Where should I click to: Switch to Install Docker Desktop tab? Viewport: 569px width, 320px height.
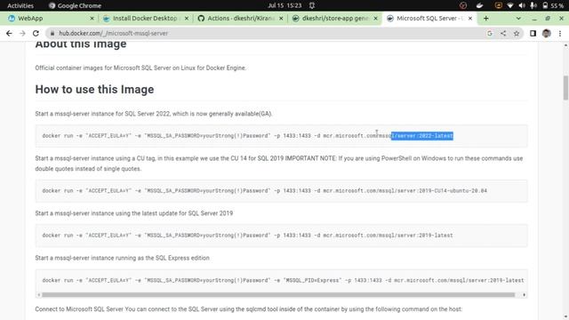pos(145,18)
